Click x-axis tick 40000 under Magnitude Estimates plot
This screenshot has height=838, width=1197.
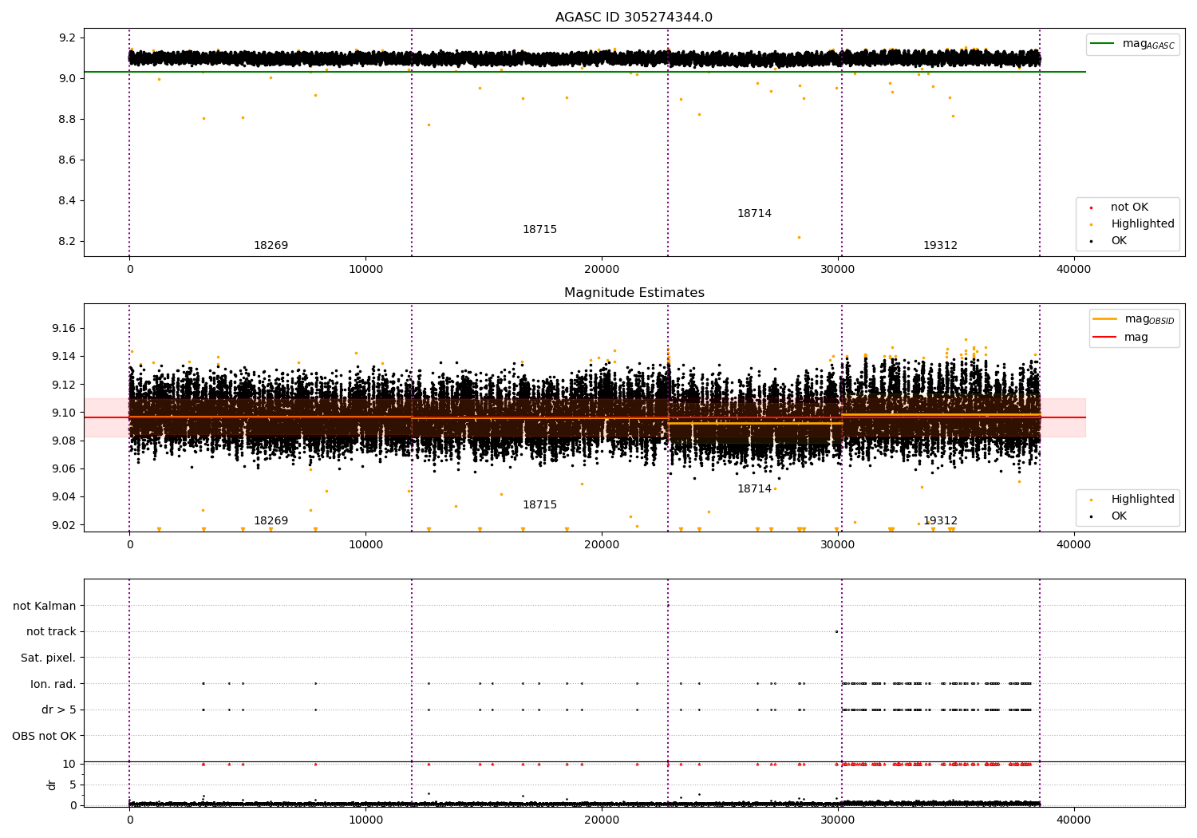coord(1073,544)
